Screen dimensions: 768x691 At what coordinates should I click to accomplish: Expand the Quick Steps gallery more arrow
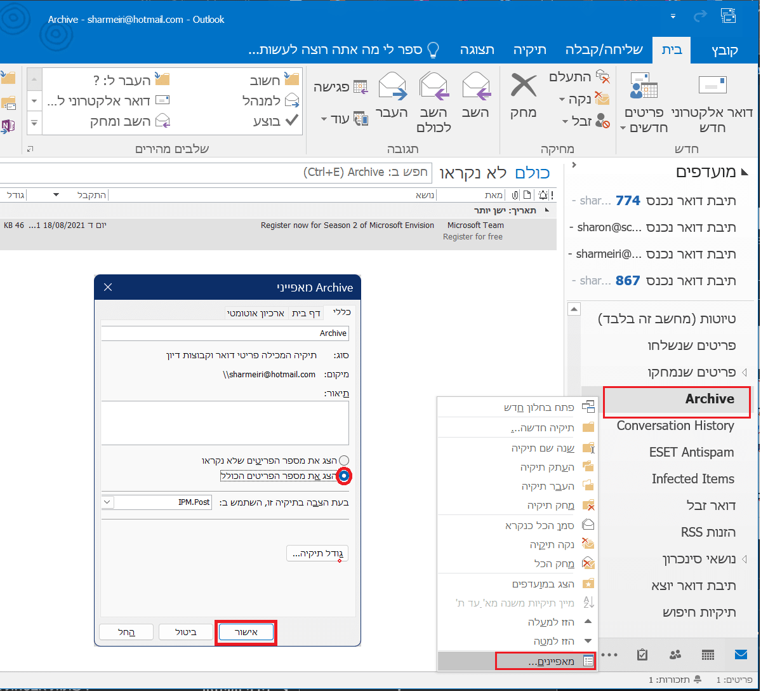click(x=34, y=123)
